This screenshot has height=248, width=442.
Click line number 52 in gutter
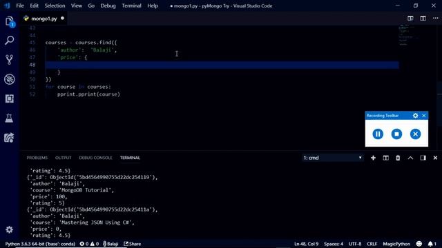pyautogui.click(x=32, y=94)
